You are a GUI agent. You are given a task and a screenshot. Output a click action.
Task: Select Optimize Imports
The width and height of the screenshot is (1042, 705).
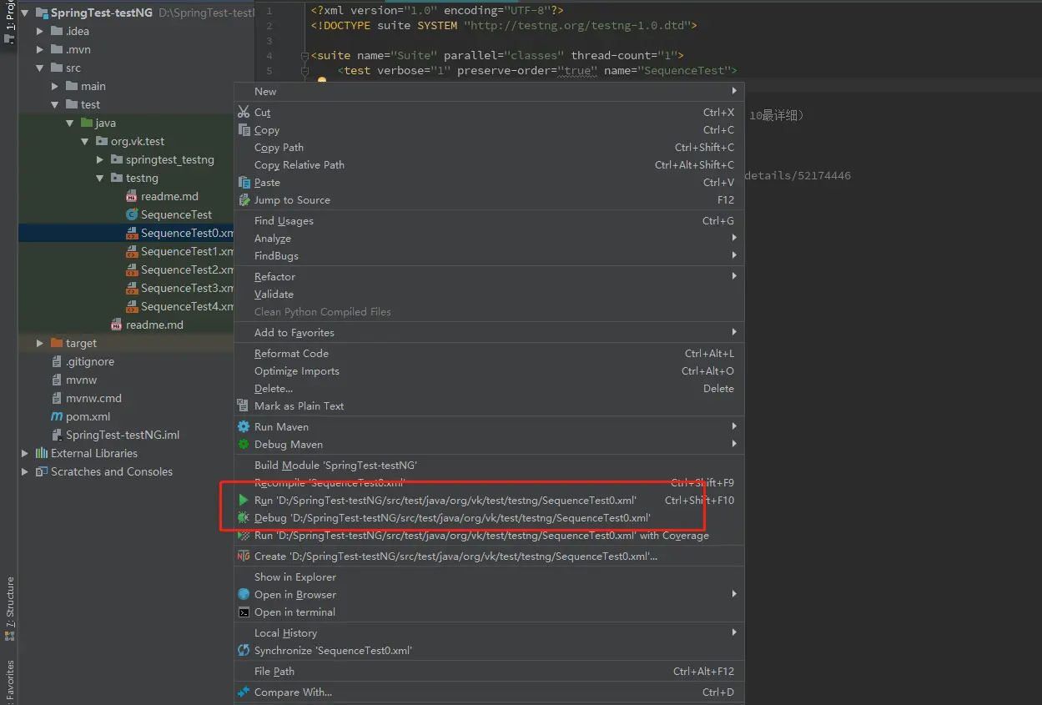click(x=489, y=370)
